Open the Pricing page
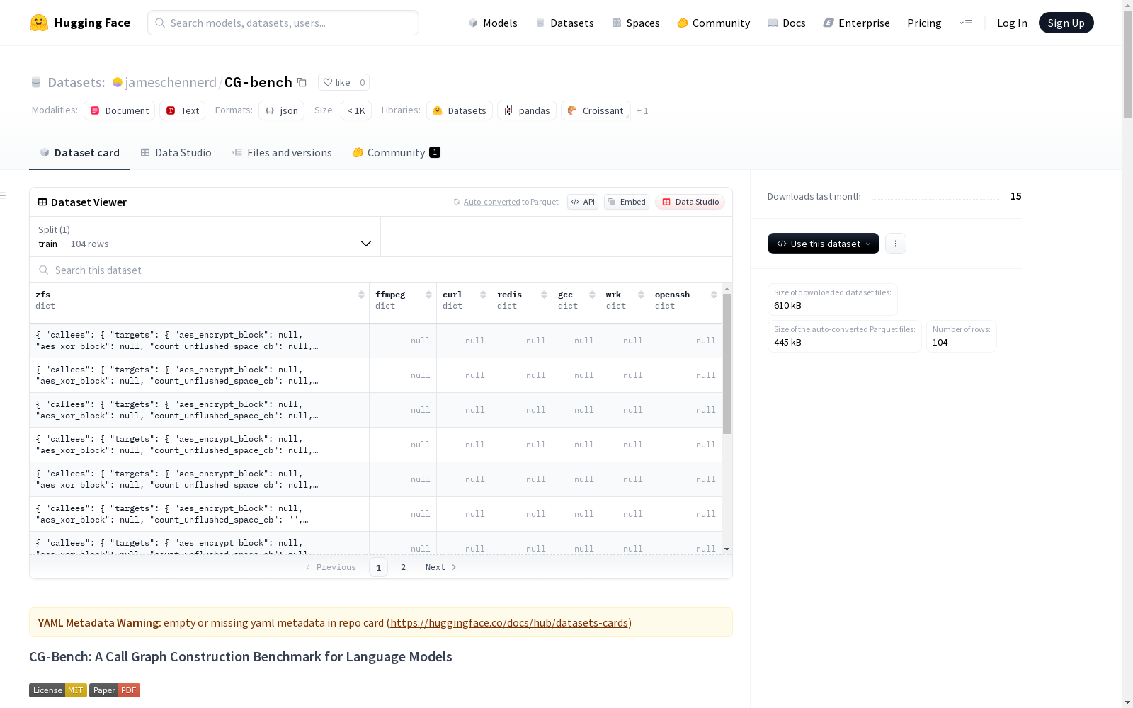The height and width of the screenshot is (708, 1133). tap(924, 23)
